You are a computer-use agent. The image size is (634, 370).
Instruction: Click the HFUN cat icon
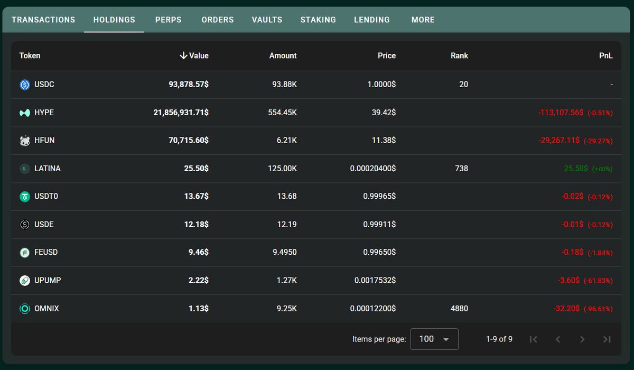pyautogui.click(x=25, y=141)
